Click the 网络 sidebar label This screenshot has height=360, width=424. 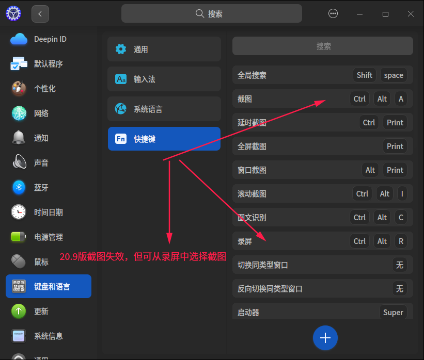pyautogui.click(x=41, y=113)
